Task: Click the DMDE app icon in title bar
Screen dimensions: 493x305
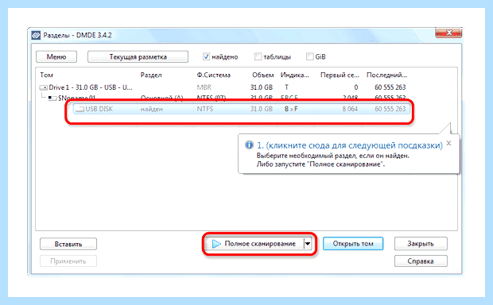Action: click(x=36, y=35)
